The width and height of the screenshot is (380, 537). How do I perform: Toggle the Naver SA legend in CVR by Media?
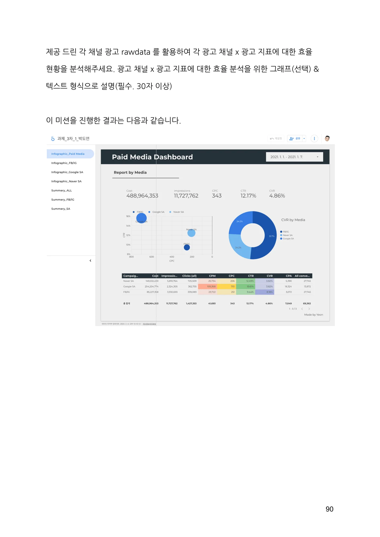pos(286,235)
